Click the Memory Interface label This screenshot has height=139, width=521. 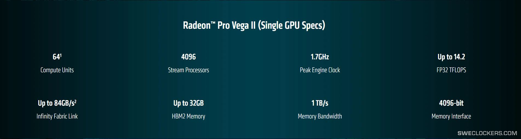(451, 116)
